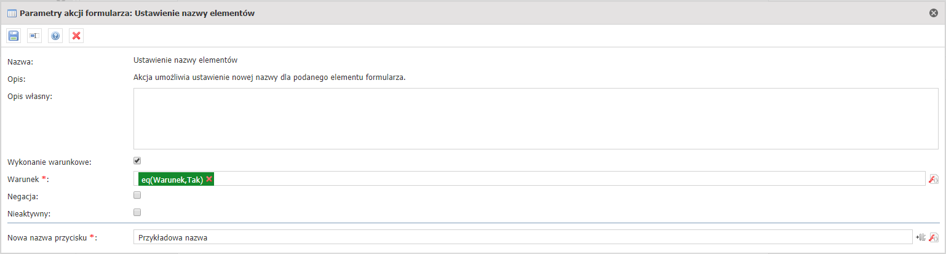Open function editor icon beside Warunek field
This screenshot has width=946, height=254.
click(x=933, y=179)
